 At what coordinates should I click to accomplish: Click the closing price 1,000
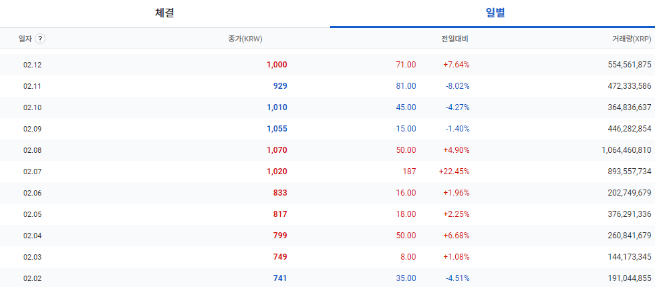pos(277,65)
